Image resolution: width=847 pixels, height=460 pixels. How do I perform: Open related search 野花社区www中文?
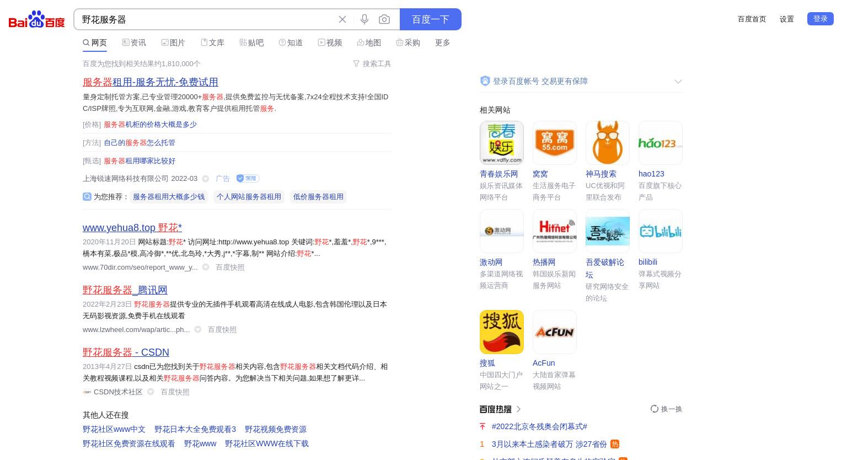114,429
